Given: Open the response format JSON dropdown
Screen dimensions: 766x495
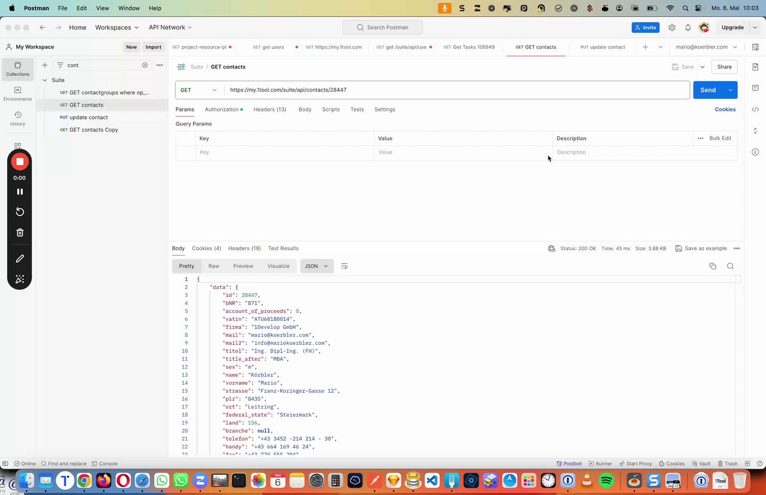Looking at the screenshot, I should [x=317, y=266].
